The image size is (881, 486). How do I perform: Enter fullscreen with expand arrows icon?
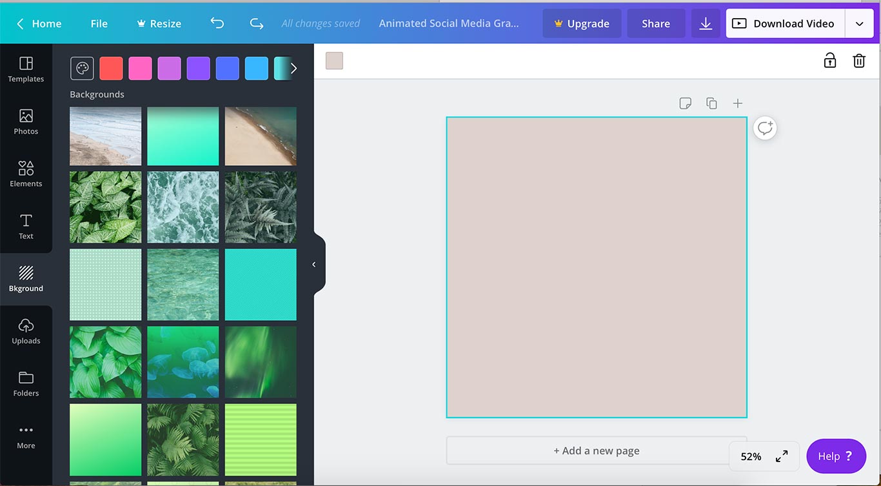click(782, 456)
